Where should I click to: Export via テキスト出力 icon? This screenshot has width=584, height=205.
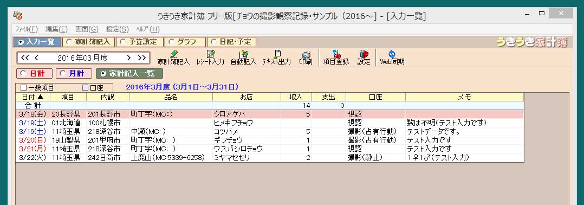pos(276,57)
